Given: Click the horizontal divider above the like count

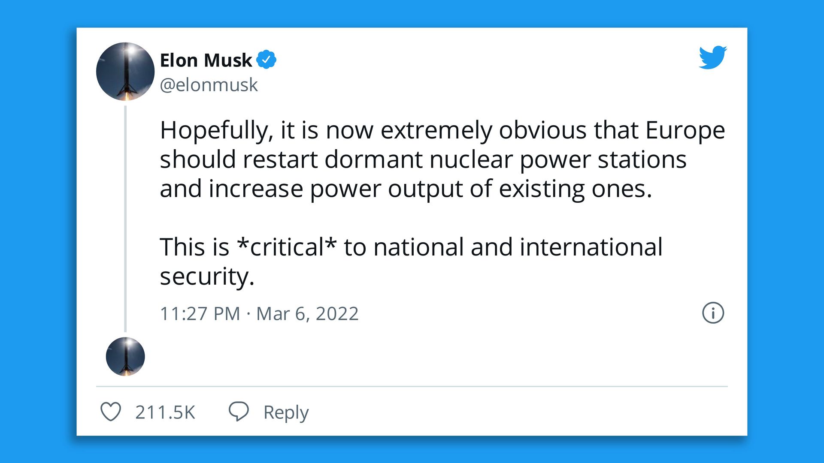Looking at the screenshot, I should coord(412,386).
